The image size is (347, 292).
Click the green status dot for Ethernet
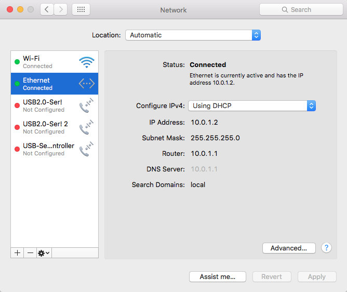[17, 84]
